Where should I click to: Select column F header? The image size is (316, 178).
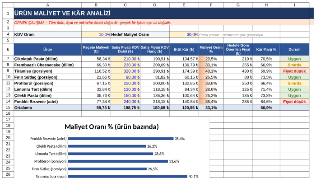(211, 5)
